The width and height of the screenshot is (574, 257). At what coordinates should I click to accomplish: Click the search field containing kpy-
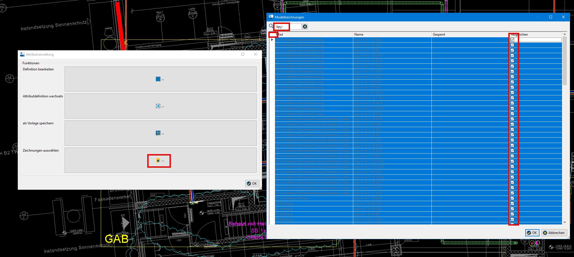pyautogui.click(x=288, y=27)
